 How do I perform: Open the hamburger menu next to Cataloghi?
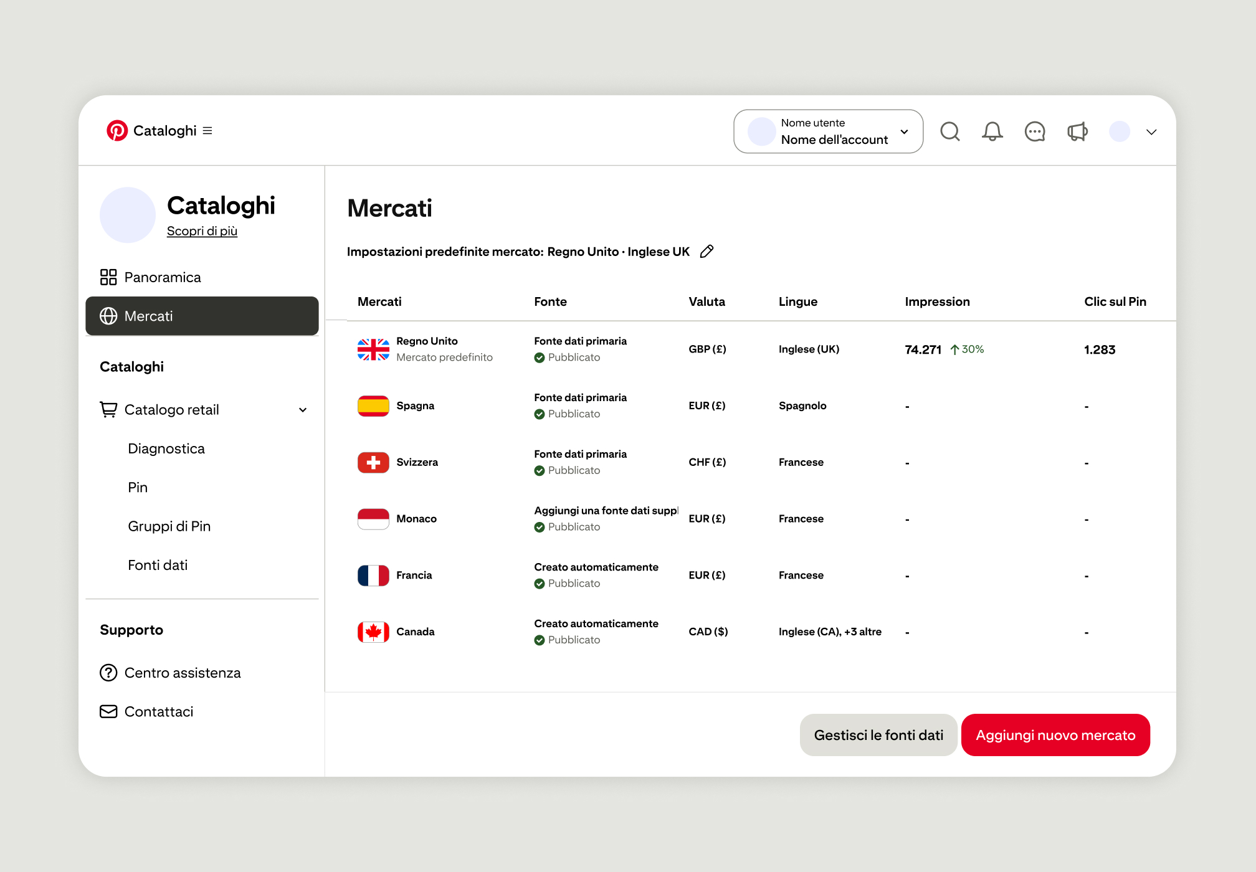pos(207,131)
